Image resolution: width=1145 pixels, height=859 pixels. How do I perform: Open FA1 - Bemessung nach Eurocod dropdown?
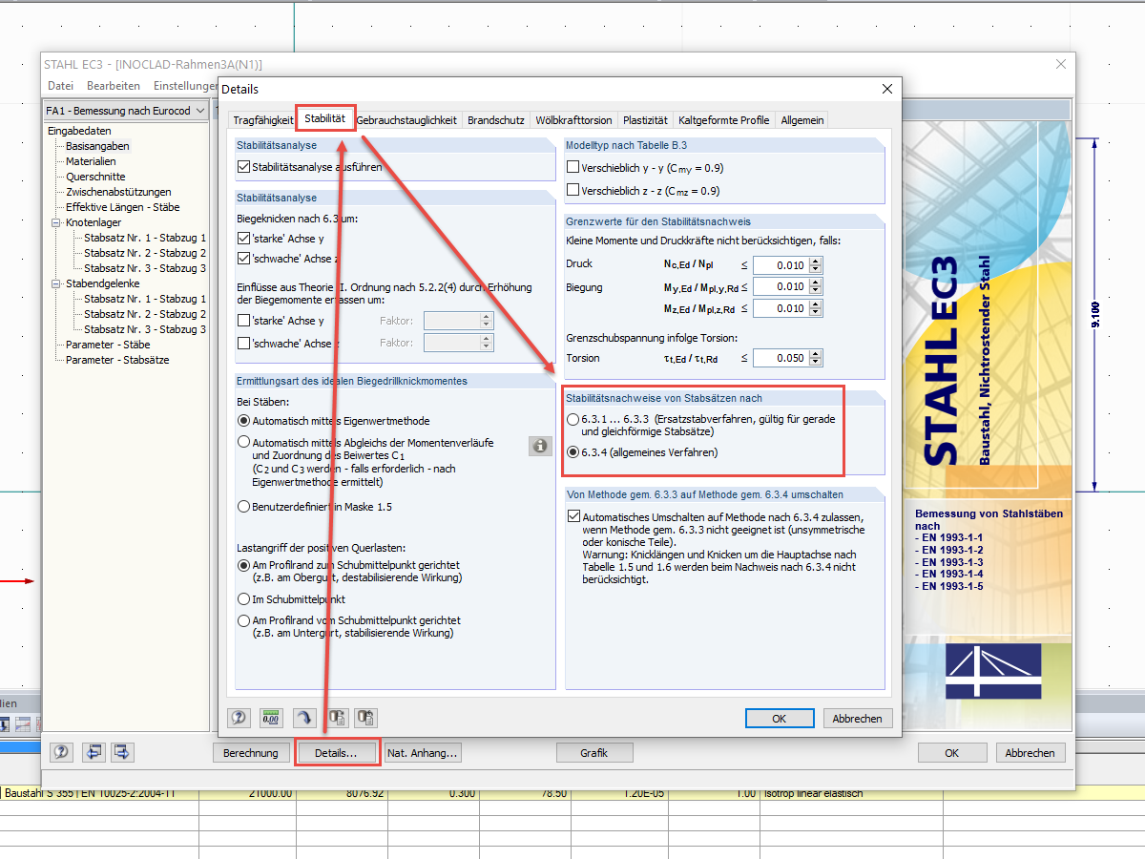pyautogui.click(x=126, y=111)
